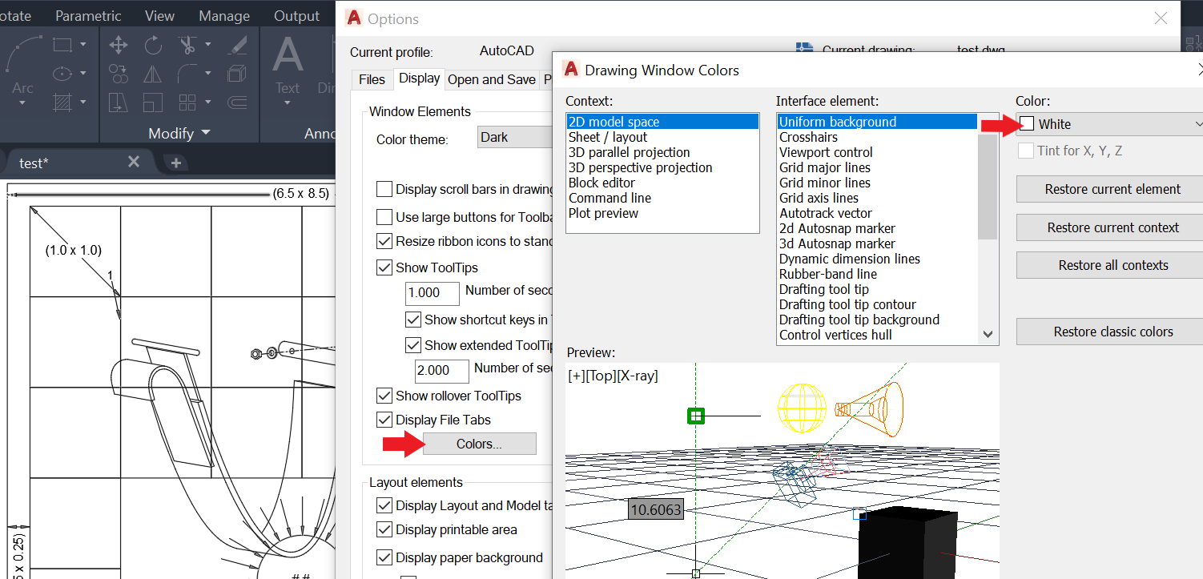Activate the Stretch tool
This screenshot has height=579, width=1203.
119,103
